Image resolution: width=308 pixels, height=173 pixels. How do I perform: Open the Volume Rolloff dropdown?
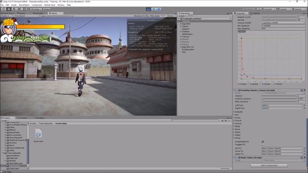tap(283, 23)
